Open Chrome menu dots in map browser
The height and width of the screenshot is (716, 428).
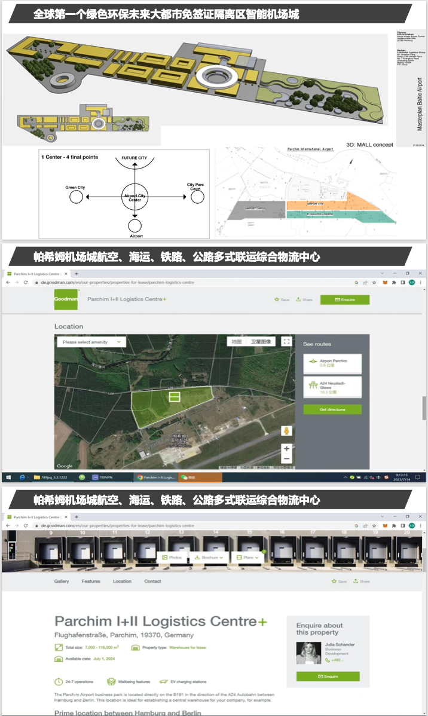(x=421, y=282)
